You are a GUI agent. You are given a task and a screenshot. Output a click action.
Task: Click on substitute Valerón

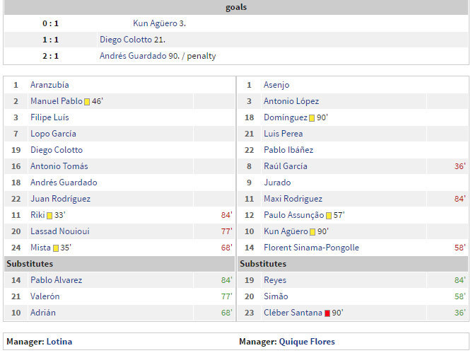click(45, 296)
